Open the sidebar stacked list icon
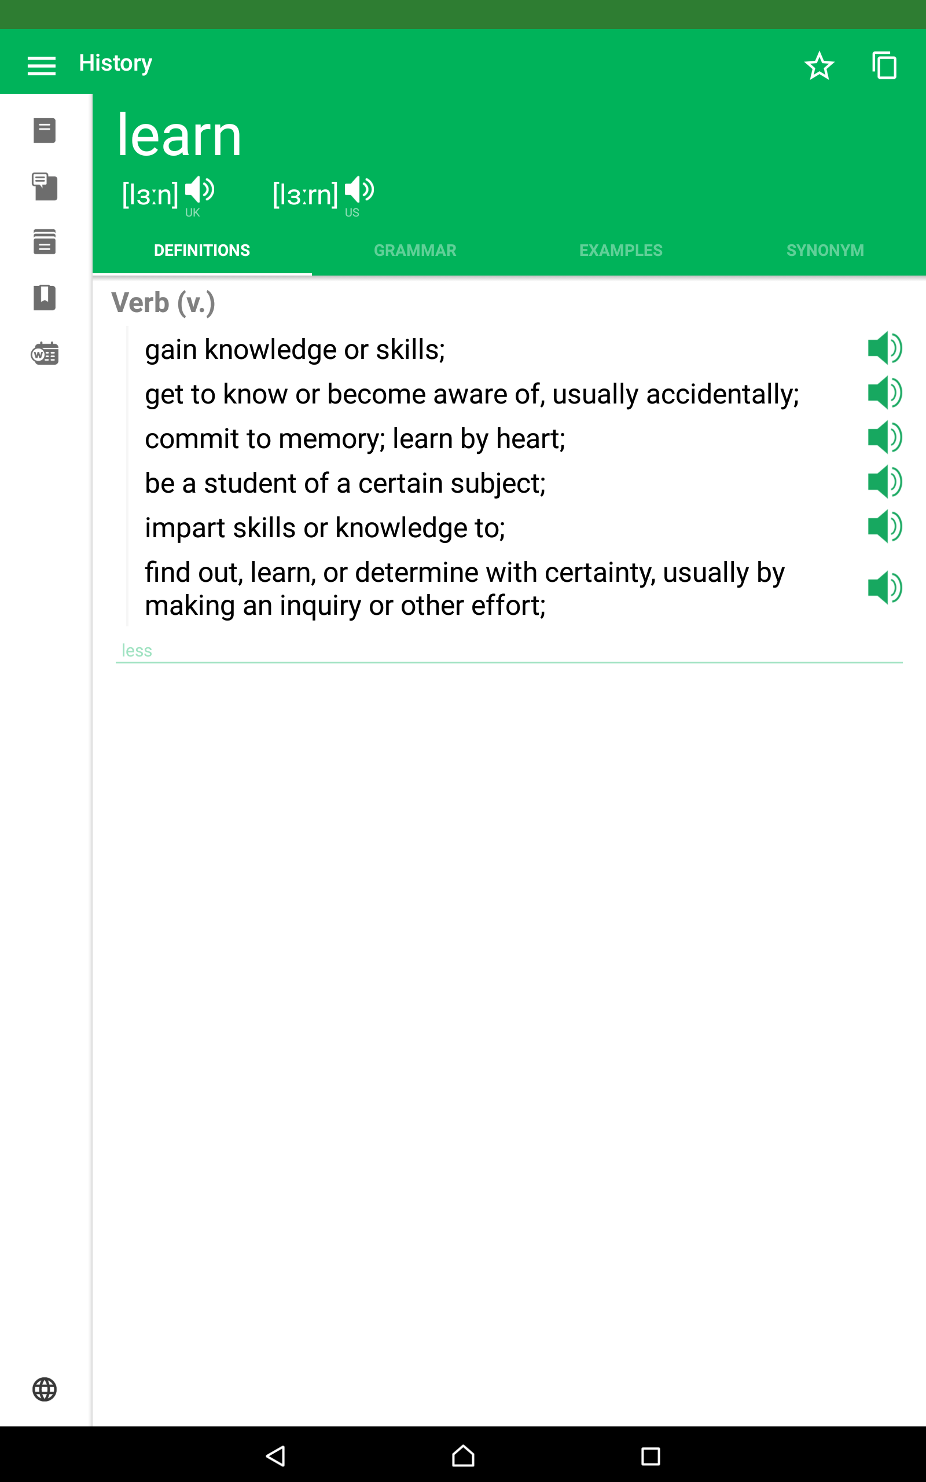926x1482 pixels. click(x=45, y=242)
